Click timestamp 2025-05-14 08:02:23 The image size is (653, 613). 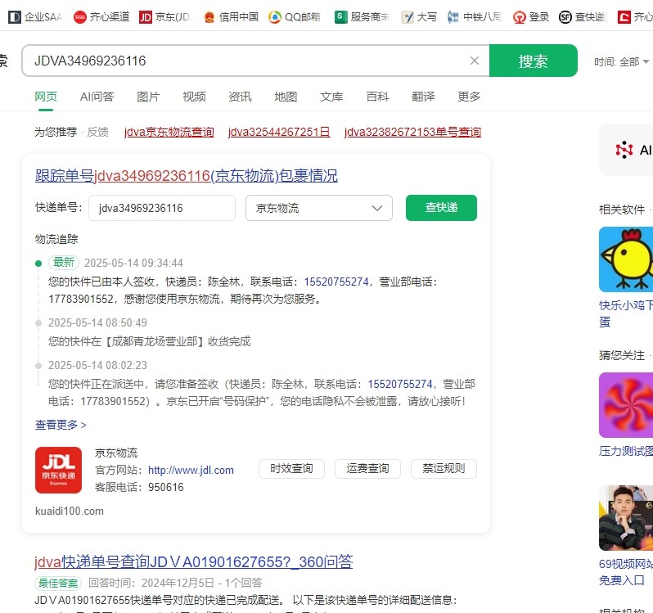pyautogui.click(x=97, y=365)
